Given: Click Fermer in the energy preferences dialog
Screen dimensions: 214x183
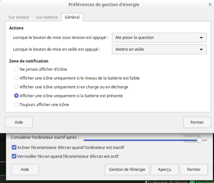Looking at the screenshot, I should coord(197,122).
